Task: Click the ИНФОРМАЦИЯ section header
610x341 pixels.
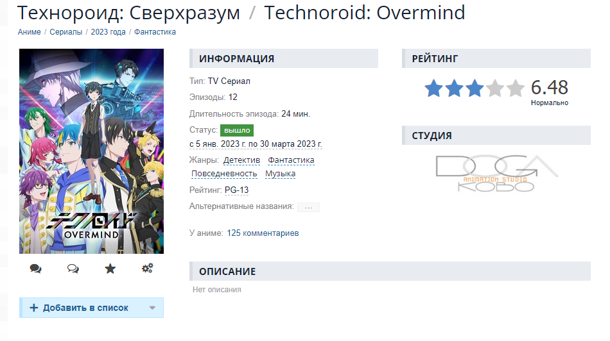Action: click(x=284, y=58)
